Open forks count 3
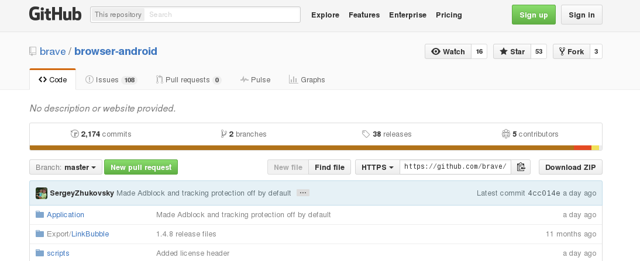640x261 pixels. pos(596,51)
